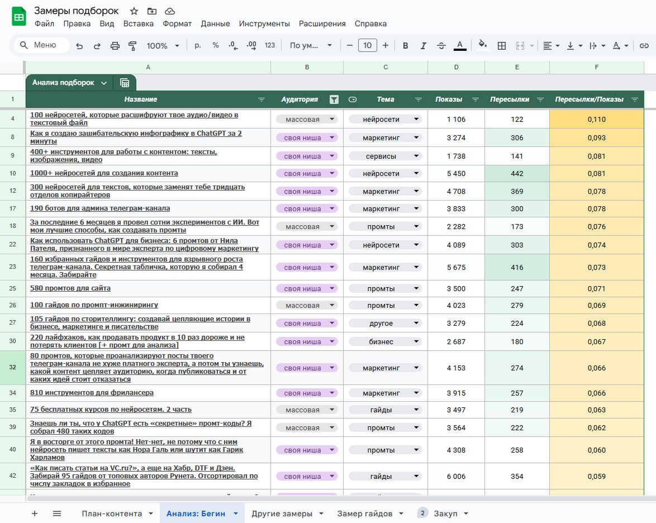656x523 pixels.
Task: Open the zoom level 100% dropdown
Action: click(163, 46)
